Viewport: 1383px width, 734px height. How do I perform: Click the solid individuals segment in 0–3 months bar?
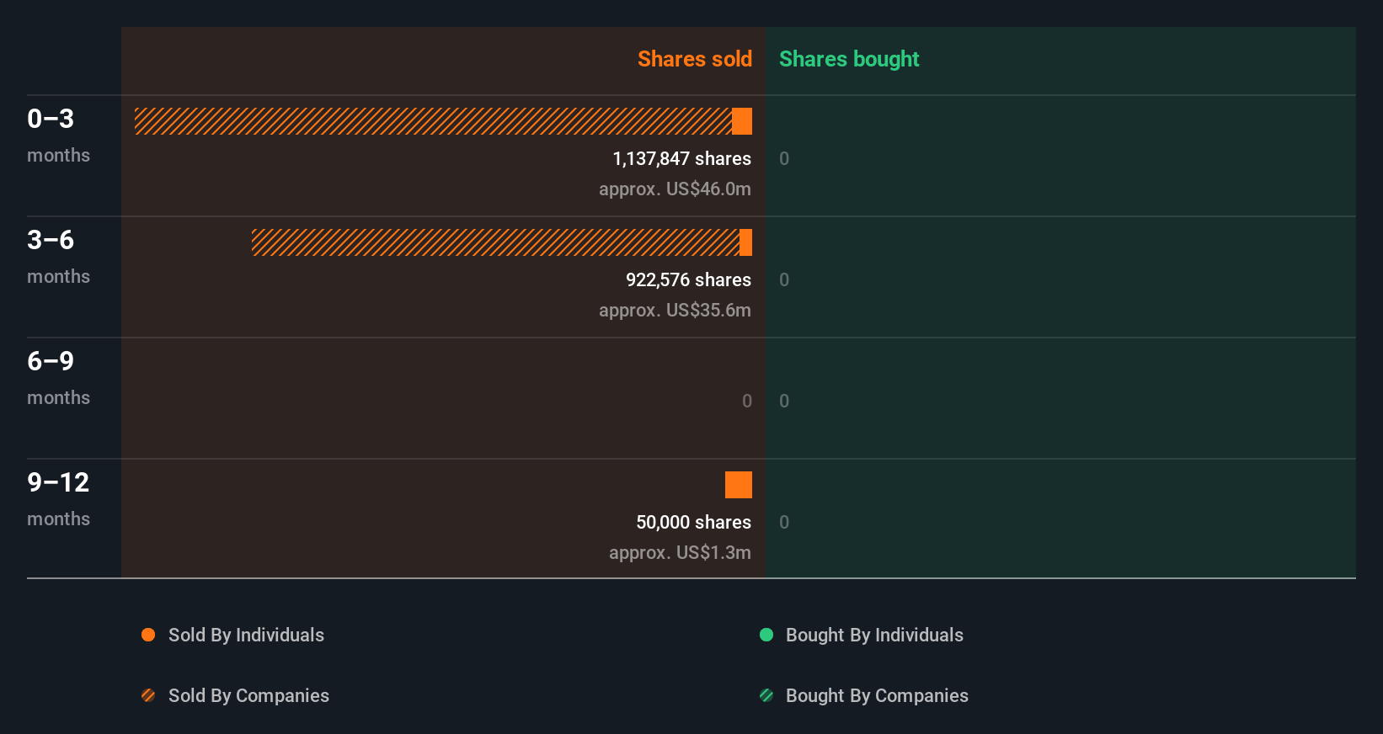(742, 121)
